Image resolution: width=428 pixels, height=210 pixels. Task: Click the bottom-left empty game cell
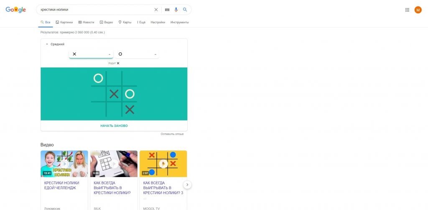[x=98, y=110]
